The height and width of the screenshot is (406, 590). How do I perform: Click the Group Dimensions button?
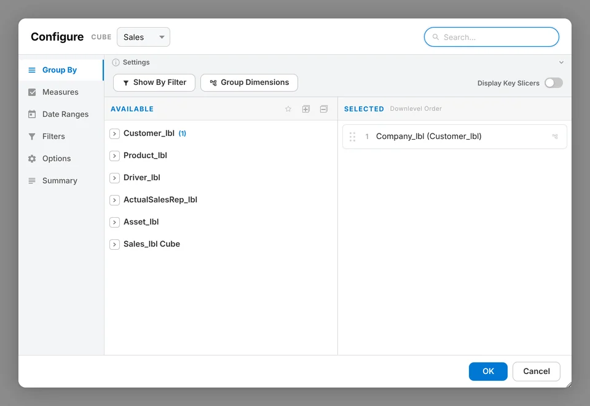(x=249, y=82)
